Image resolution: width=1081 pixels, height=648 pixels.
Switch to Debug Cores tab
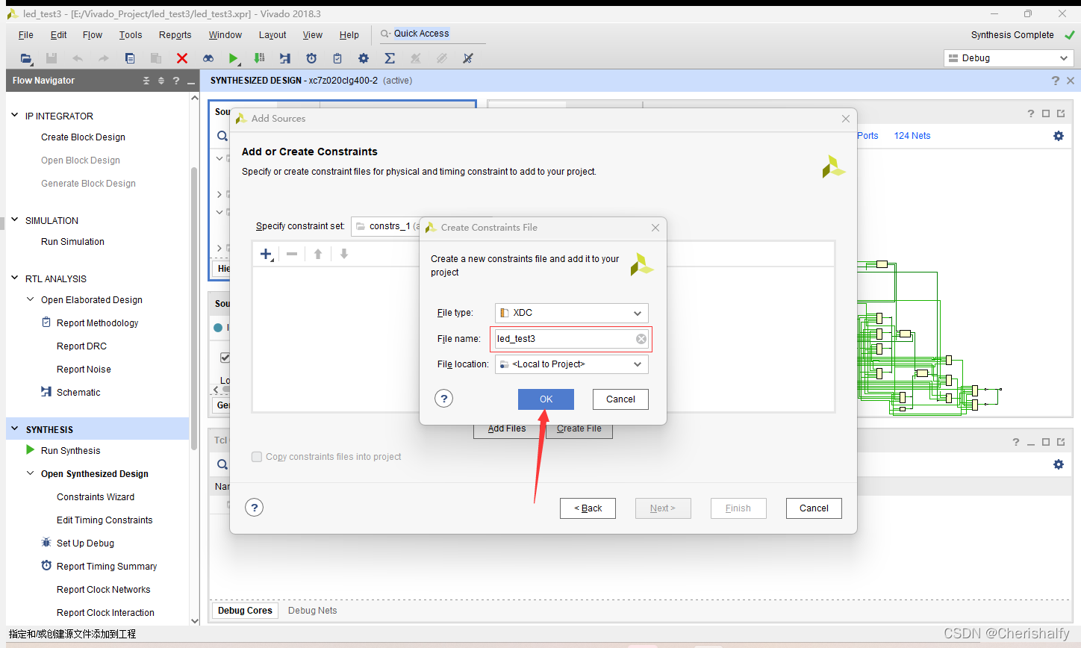[245, 611]
